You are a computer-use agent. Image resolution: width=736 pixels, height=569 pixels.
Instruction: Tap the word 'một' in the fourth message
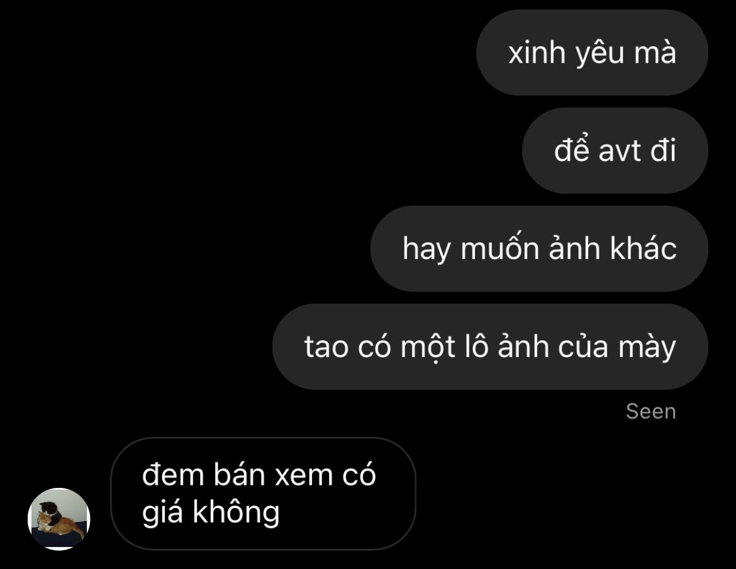428,346
